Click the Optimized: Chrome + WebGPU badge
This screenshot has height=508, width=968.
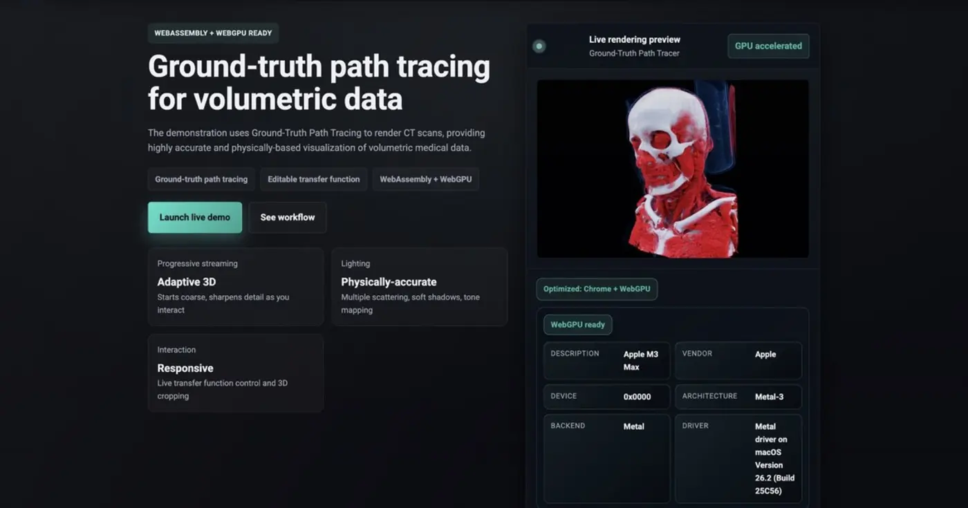597,289
